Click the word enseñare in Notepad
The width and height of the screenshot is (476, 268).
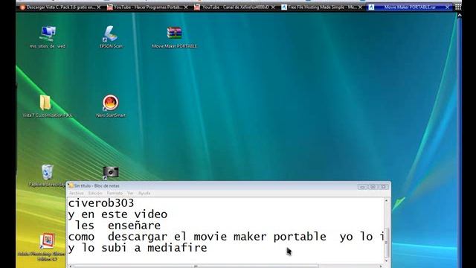pos(134,226)
